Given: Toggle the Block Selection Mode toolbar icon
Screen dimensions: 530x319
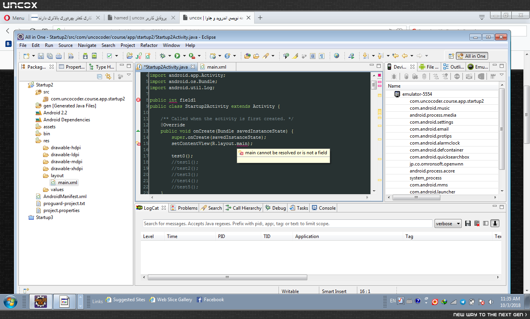Looking at the screenshot, I should tap(313, 56).
